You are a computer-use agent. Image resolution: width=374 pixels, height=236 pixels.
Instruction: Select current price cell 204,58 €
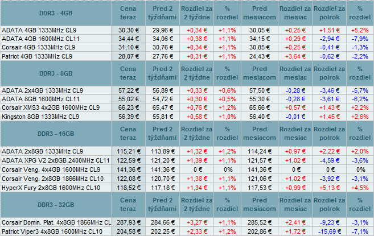point(128,231)
